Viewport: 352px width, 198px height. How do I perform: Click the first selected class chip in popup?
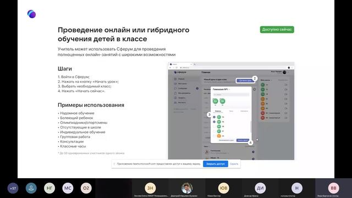click(x=216, y=101)
